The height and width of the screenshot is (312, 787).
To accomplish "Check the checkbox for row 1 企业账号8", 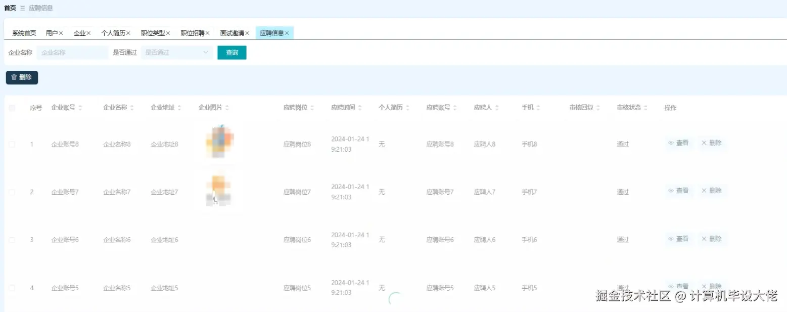I will click(x=12, y=143).
